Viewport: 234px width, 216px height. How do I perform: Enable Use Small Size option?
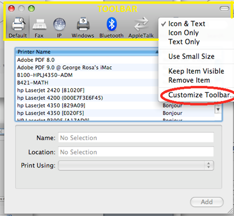pos(192,56)
